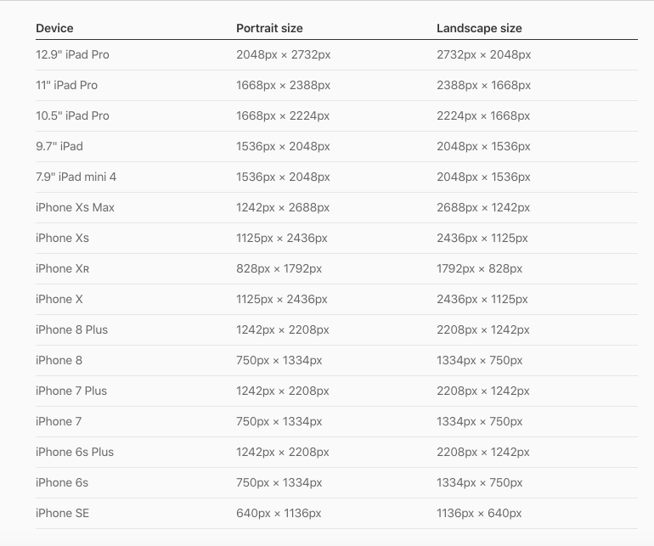Image resolution: width=654 pixels, height=546 pixels.
Task: Click the iPhone 8 Plus device cell
Action: [x=71, y=330]
